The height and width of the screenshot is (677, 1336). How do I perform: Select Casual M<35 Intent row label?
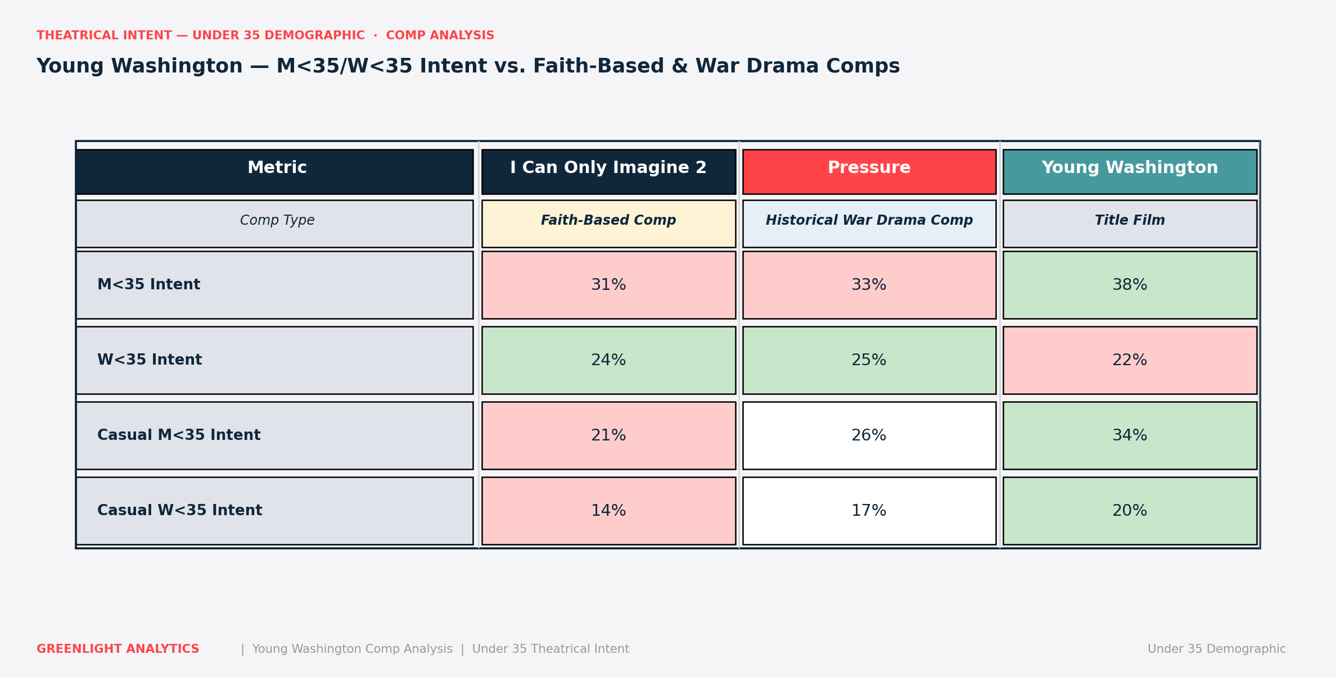[x=274, y=435]
